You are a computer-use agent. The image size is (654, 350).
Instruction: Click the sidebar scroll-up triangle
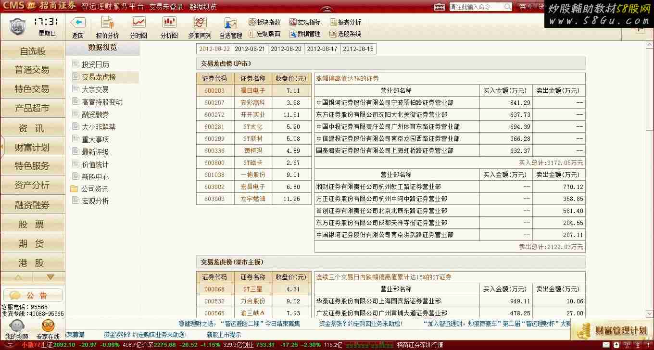pyautogui.click(x=18, y=277)
